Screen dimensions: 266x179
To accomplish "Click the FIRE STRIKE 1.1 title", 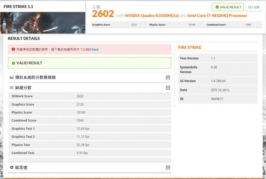I will point(18,7).
